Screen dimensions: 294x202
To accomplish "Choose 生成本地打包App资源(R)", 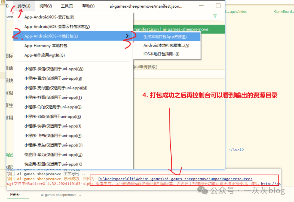I will 165,37.
